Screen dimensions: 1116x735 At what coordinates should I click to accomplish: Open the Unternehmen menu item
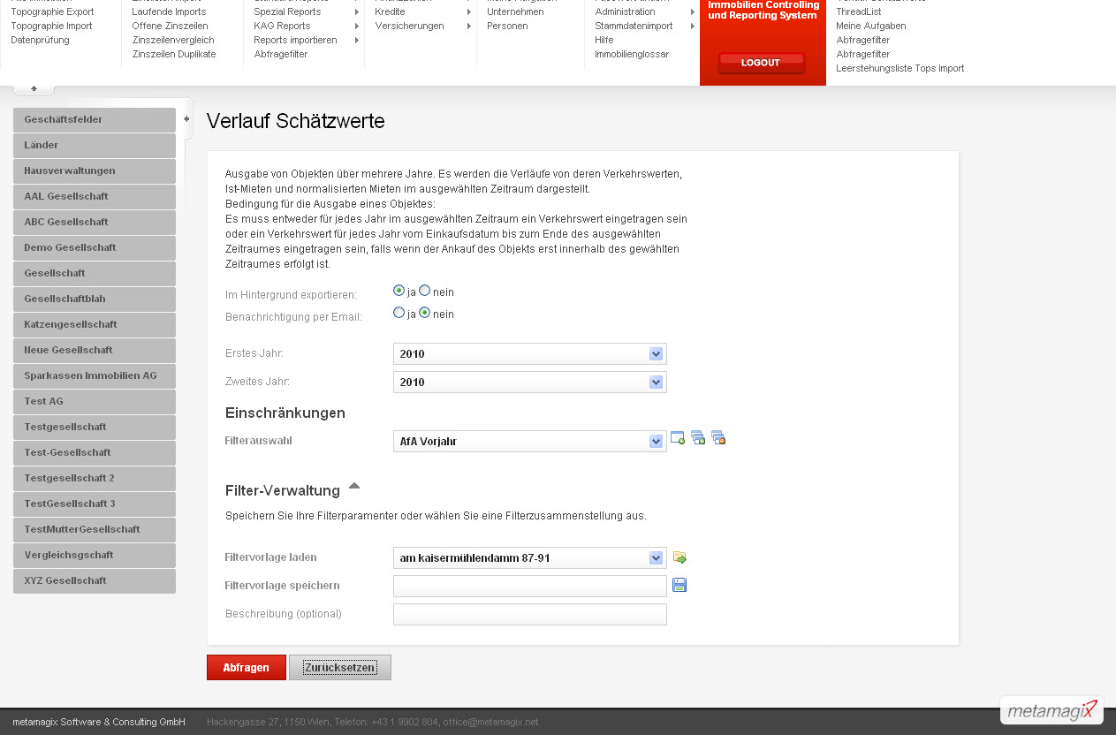pyautogui.click(x=515, y=11)
